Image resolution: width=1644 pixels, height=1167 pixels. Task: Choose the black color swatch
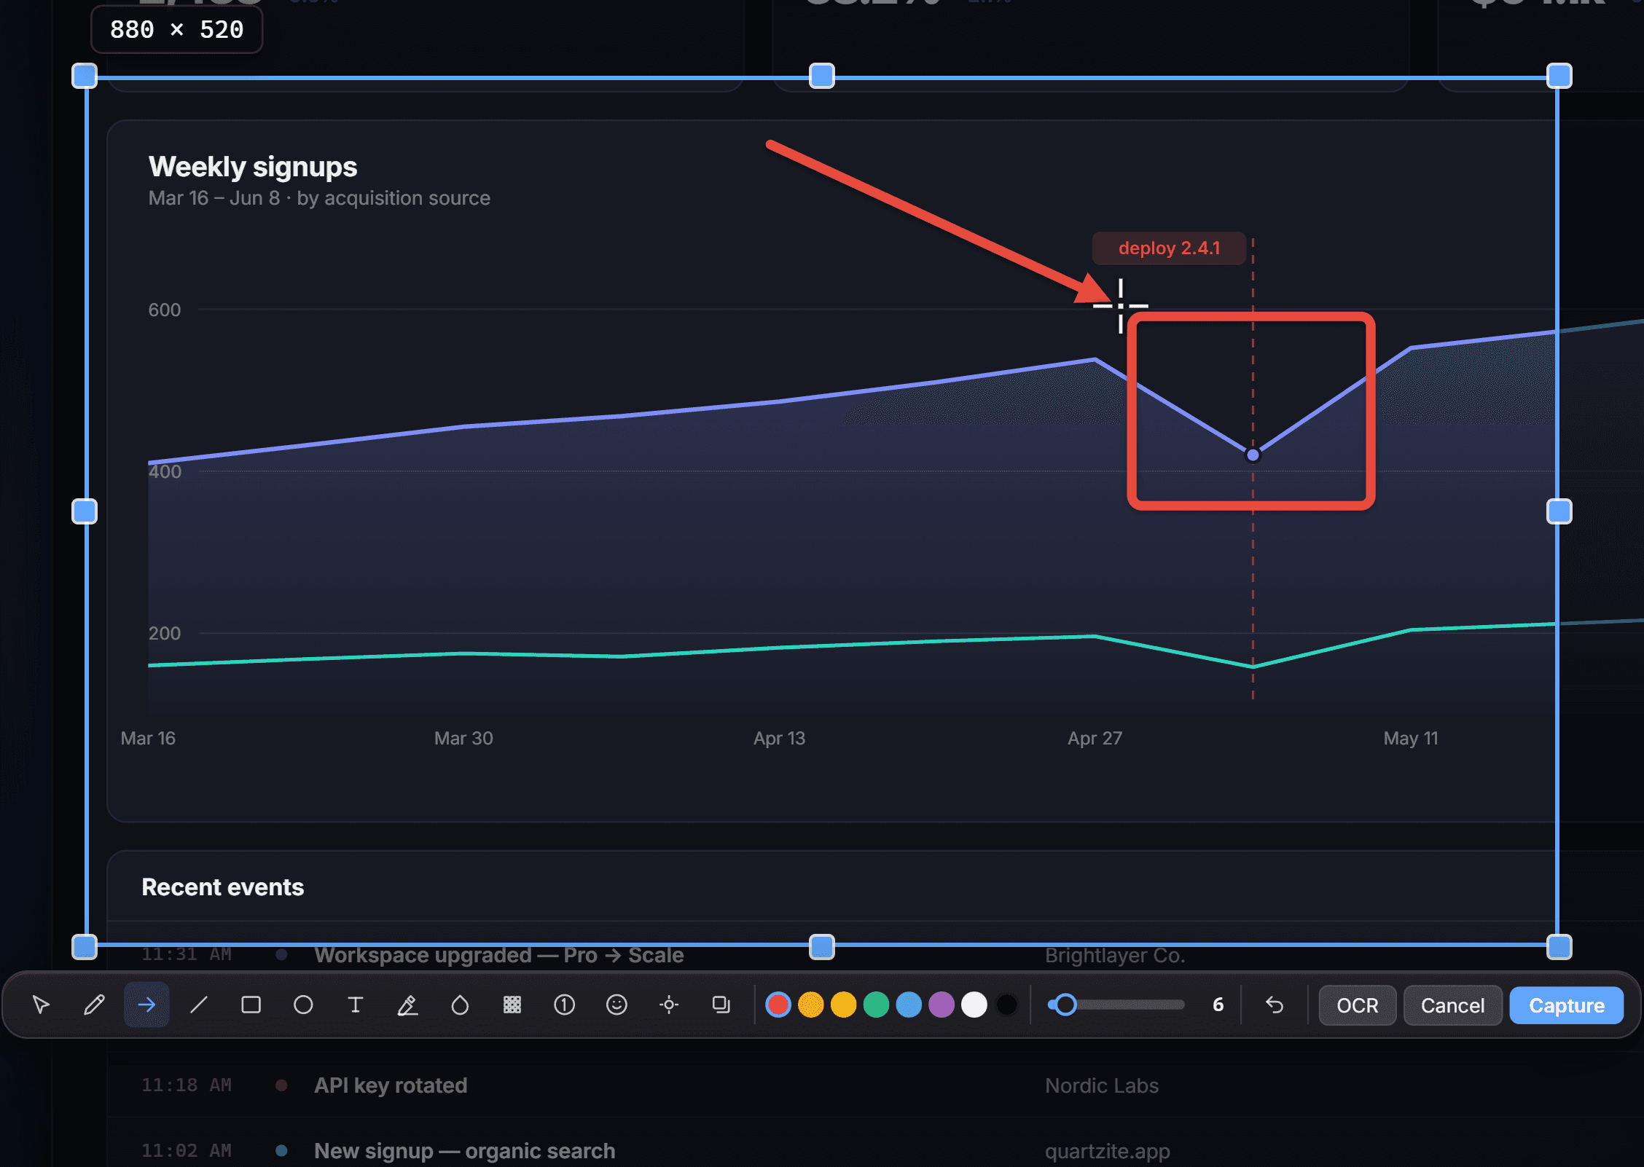(x=1007, y=1005)
